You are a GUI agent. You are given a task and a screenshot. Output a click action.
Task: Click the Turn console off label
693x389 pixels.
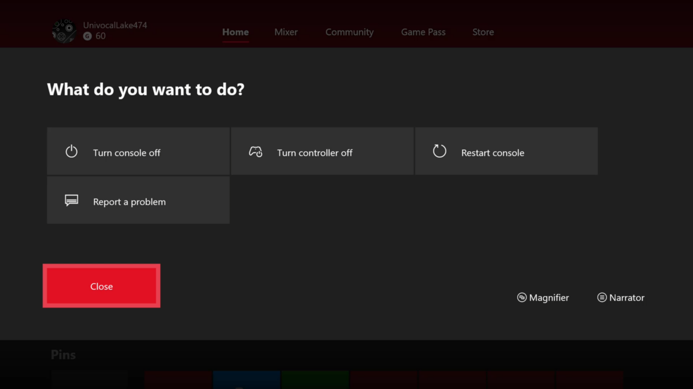tap(127, 153)
